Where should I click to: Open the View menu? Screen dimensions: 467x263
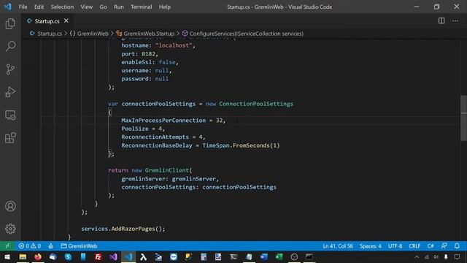click(86, 7)
